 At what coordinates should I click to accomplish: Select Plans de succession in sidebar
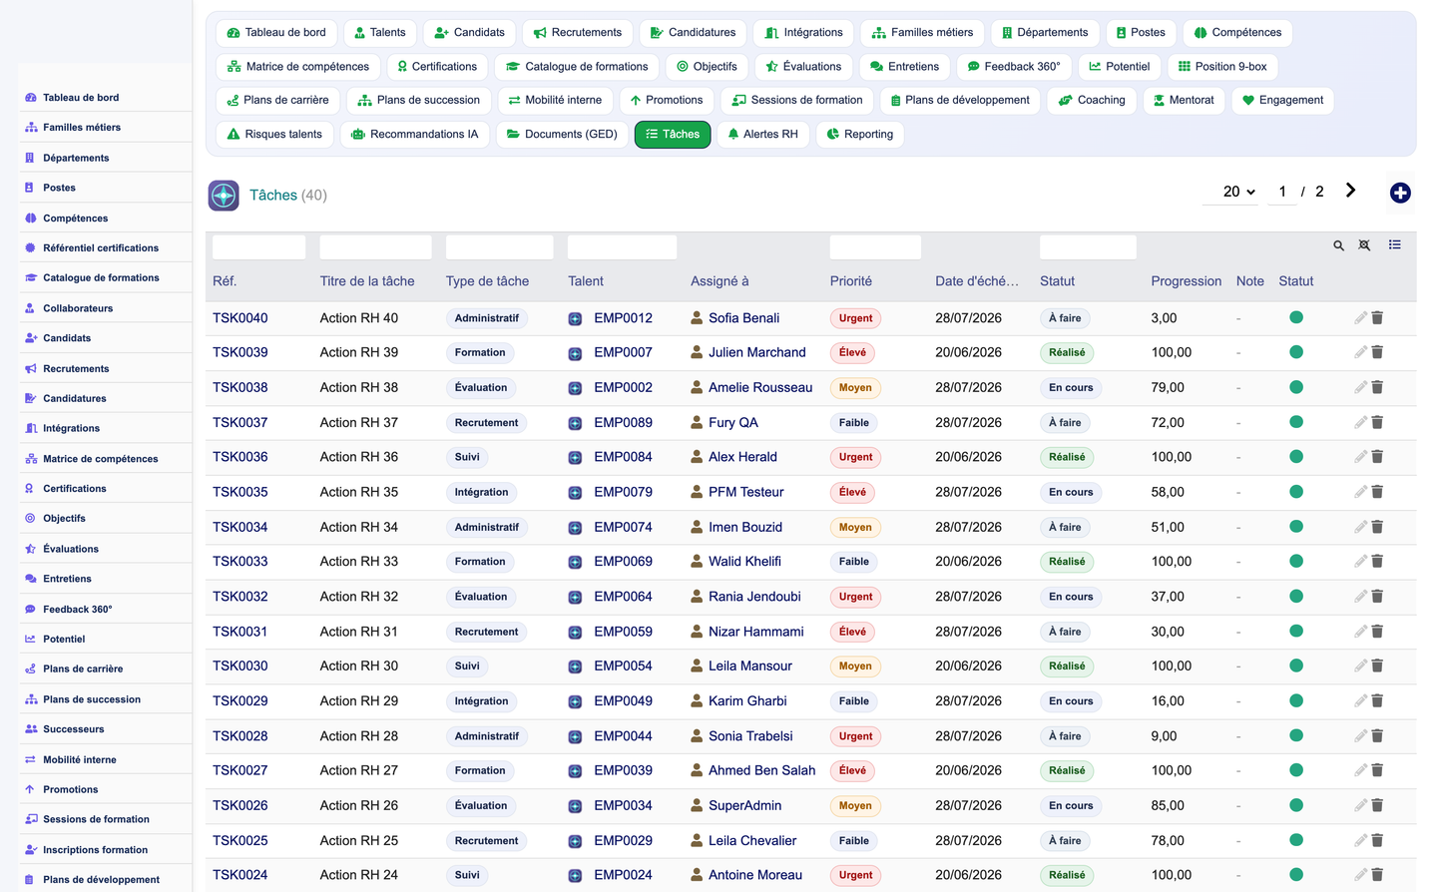(x=91, y=699)
